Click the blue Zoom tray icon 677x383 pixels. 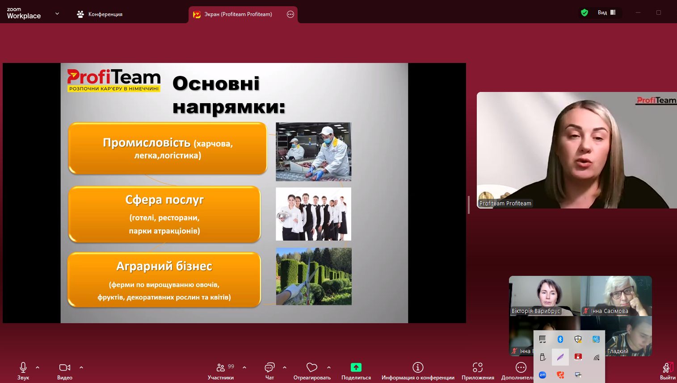click(x=542, y=375)
